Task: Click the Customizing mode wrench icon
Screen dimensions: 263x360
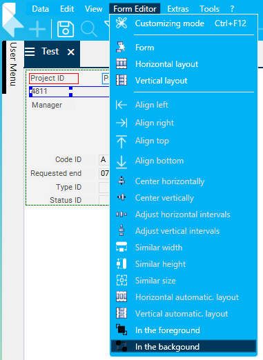Action: 121,23
